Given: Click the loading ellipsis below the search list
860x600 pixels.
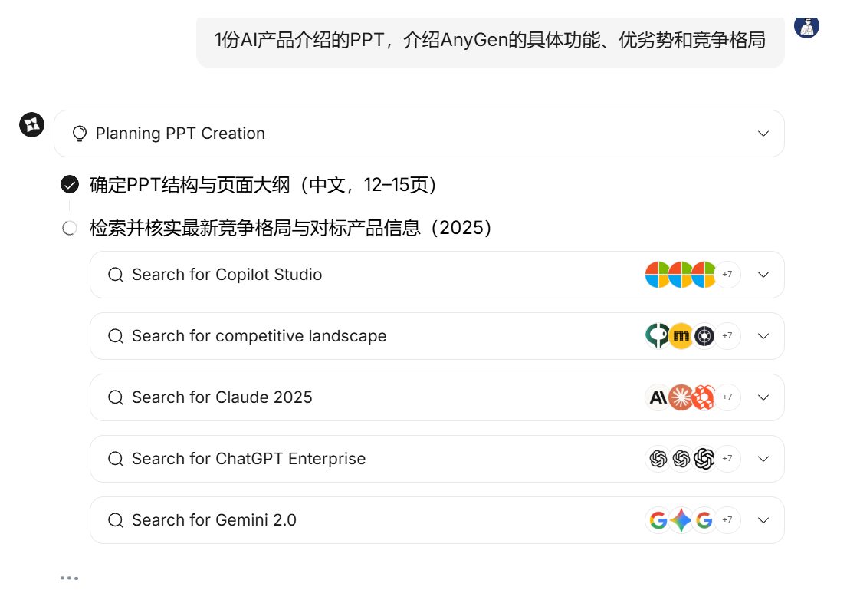Looking at the screenshot, I should pyautogui.click(x=68, y=577).
